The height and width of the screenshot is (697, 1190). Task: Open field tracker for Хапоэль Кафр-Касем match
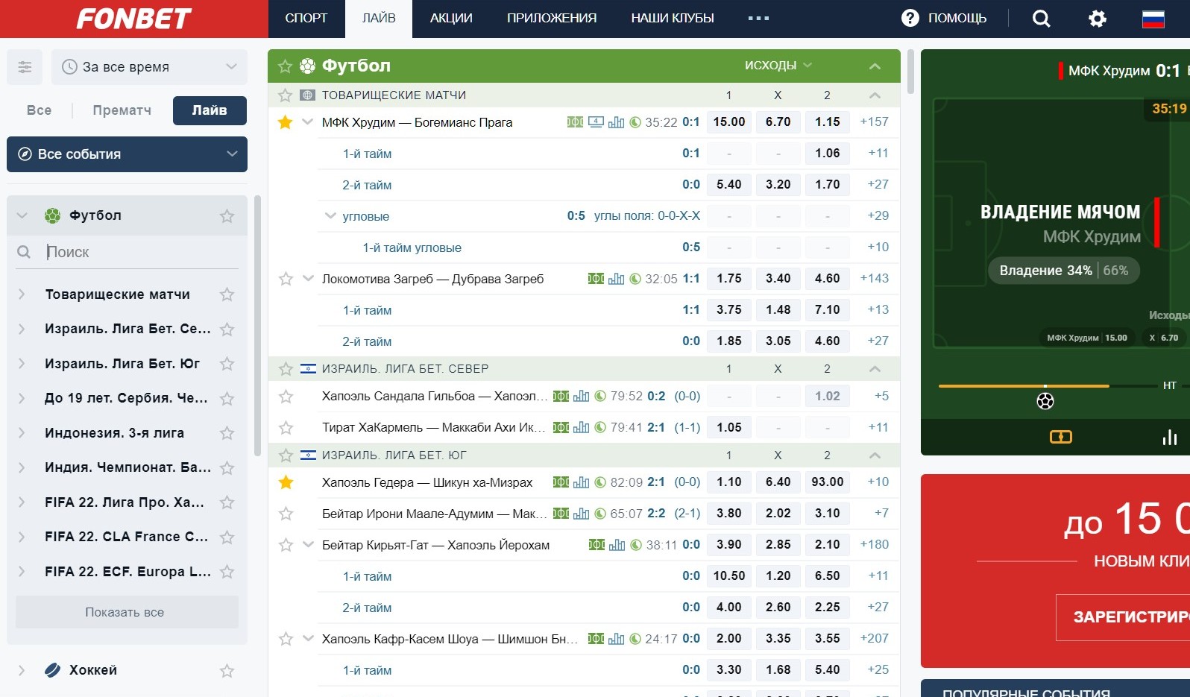point(596,639)
